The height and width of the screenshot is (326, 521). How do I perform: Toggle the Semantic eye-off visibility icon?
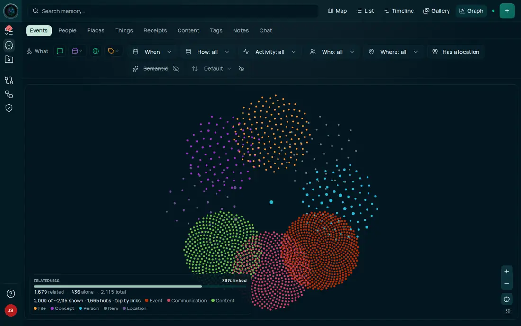(x=176, y=69)
